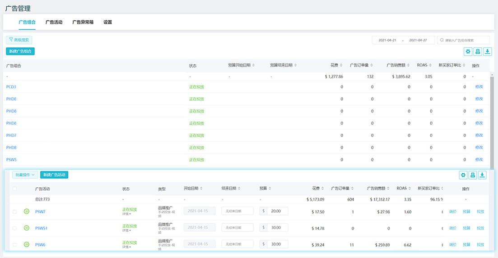498x258 pixels.
Task: Focus the ad portfolio search field
Action: (x=463, y=40)
